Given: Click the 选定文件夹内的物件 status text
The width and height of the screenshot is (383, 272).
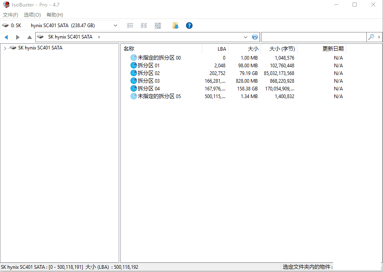Looking at the screenshot, I should (308, 267).
